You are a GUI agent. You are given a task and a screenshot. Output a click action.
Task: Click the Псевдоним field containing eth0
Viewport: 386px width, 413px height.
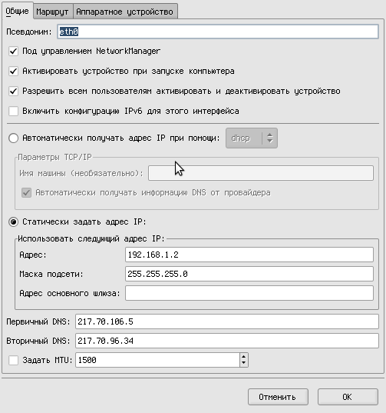[218, 32]
